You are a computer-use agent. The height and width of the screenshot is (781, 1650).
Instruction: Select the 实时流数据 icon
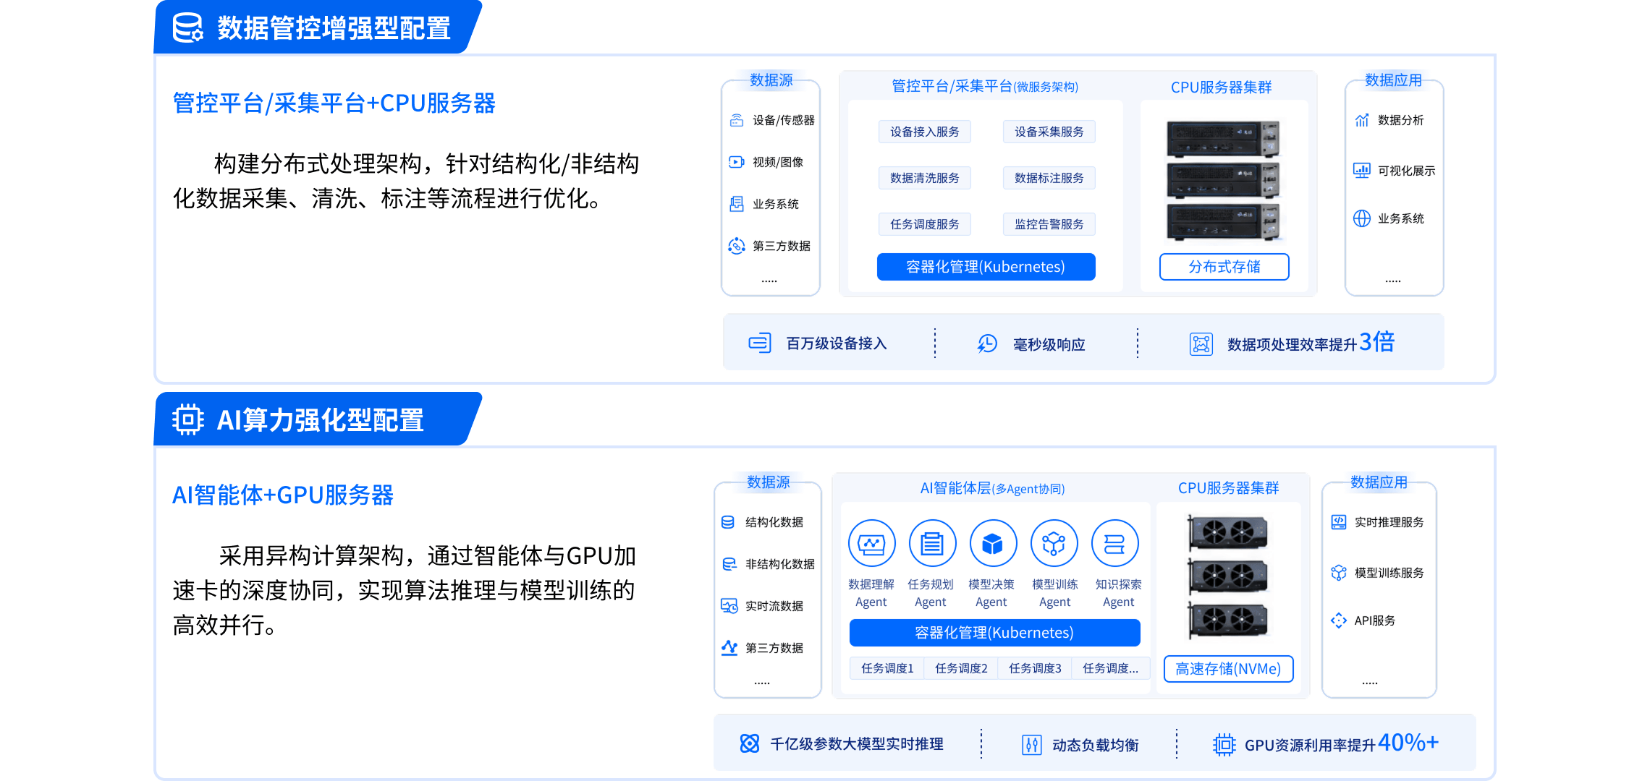tap(729, 606)
